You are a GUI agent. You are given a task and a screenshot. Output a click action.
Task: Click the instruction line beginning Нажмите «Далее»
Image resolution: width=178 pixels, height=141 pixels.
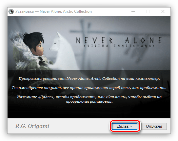(89, 97)
